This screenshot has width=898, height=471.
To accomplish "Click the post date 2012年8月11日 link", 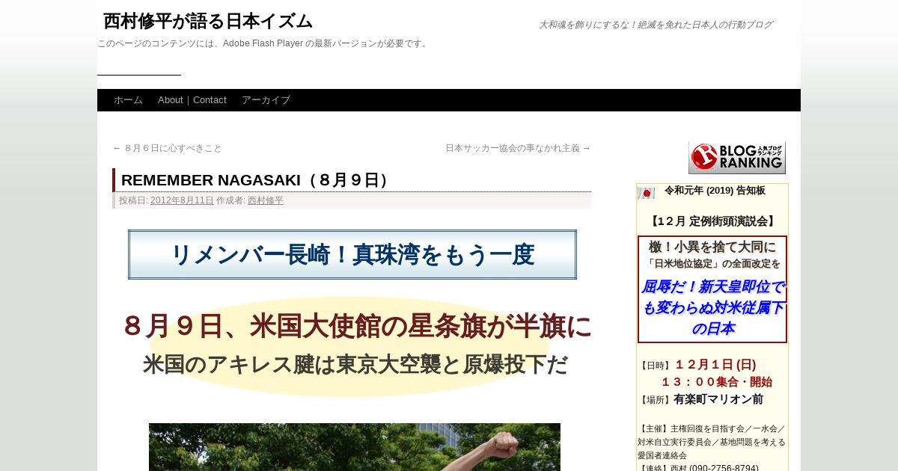I will tap(182, 200).
